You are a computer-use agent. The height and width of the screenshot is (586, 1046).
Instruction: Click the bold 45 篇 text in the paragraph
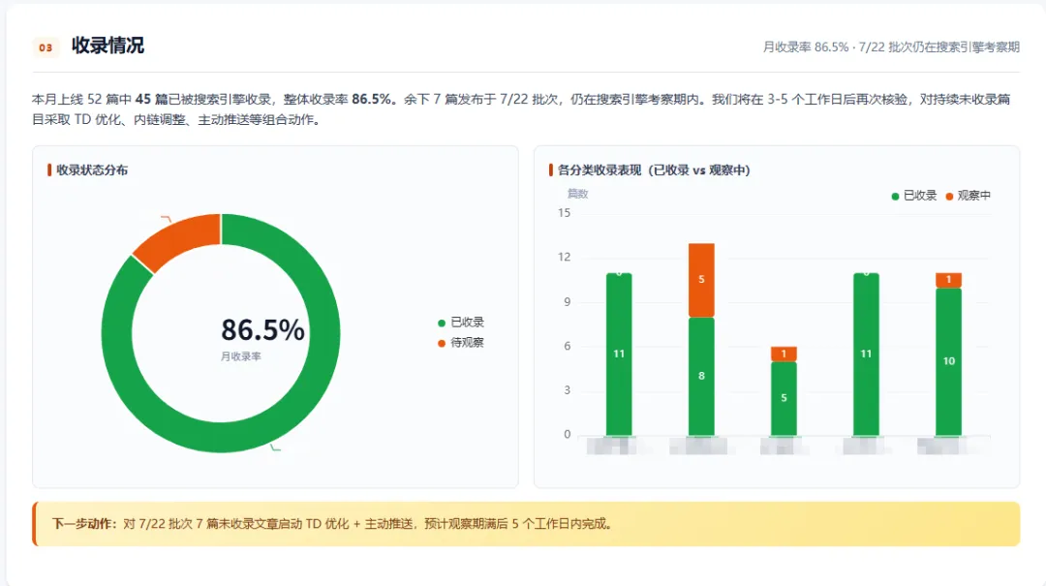[x=151, y=99]
